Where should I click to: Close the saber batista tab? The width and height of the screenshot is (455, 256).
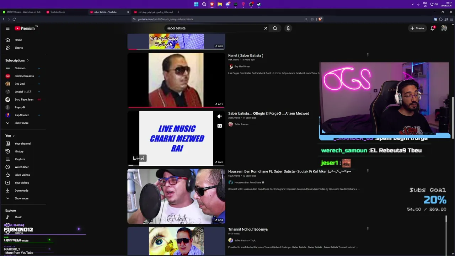pyautogui.click(x=128, y=12)
